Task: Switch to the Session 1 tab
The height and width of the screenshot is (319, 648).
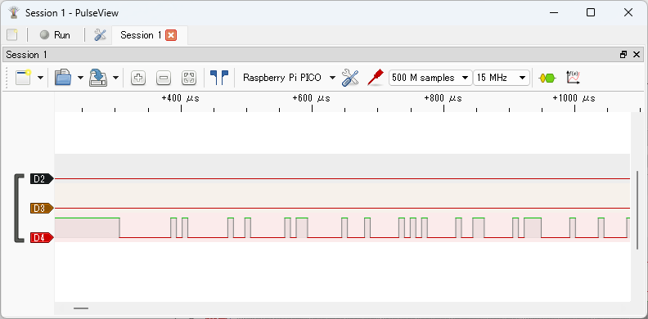Action: [141, 35]
